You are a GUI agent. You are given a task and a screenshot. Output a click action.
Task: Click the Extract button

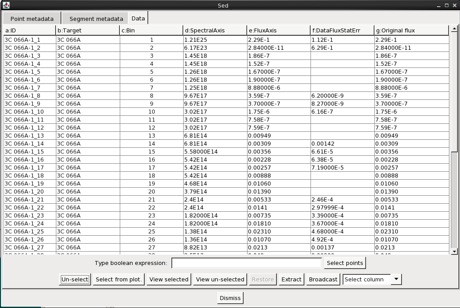tap(291, 279)
